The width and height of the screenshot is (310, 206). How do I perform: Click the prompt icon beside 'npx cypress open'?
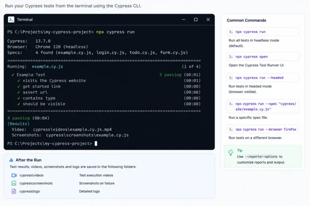click(231, 57)
